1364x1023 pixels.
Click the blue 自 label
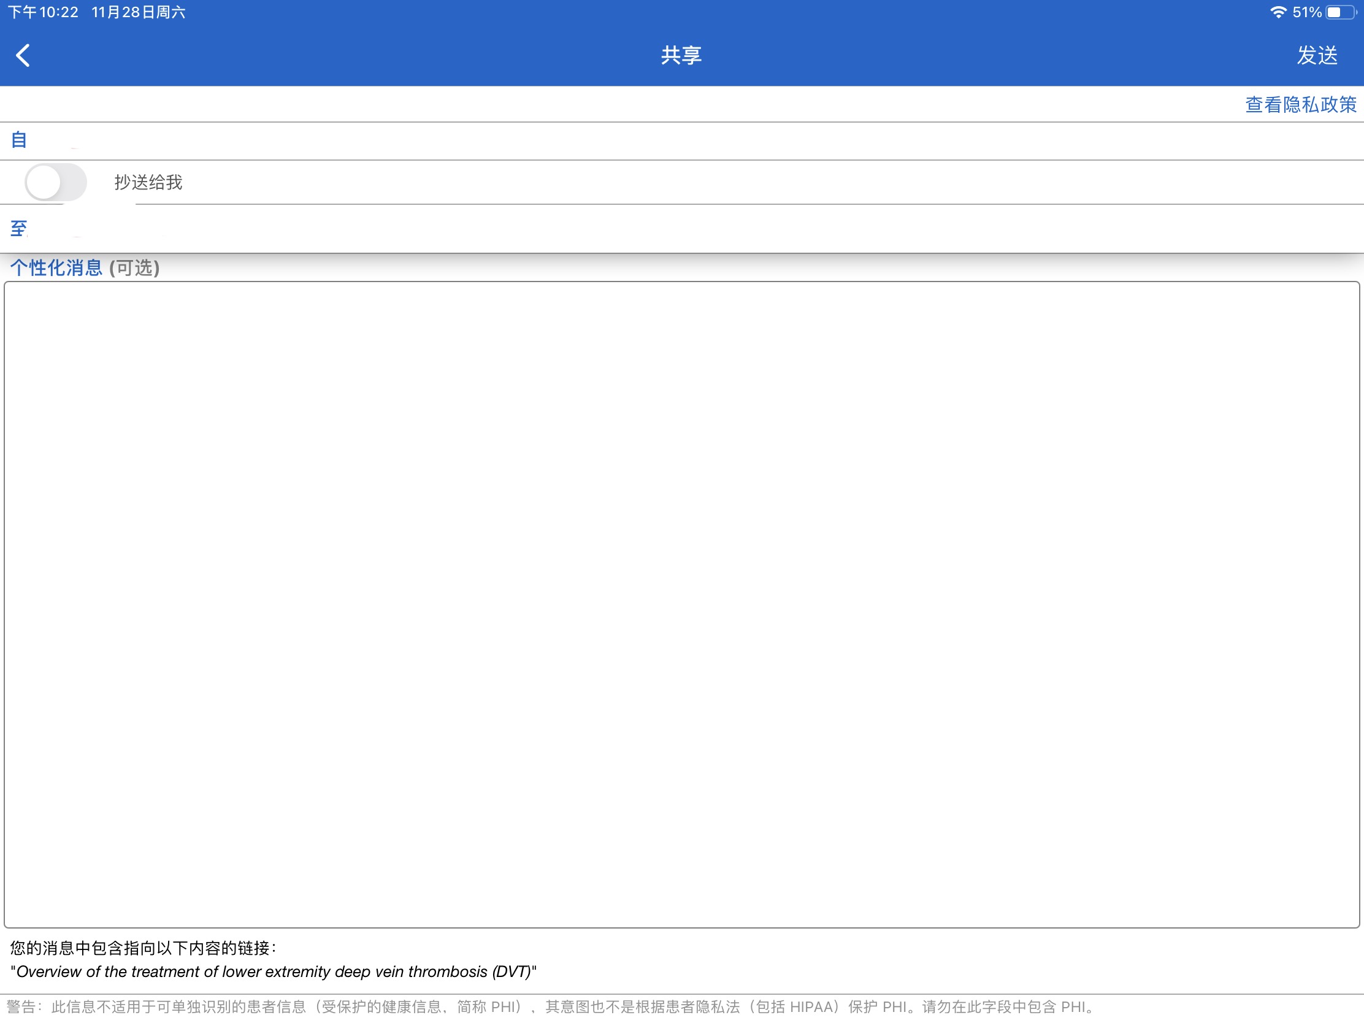(x=19, y=140)
